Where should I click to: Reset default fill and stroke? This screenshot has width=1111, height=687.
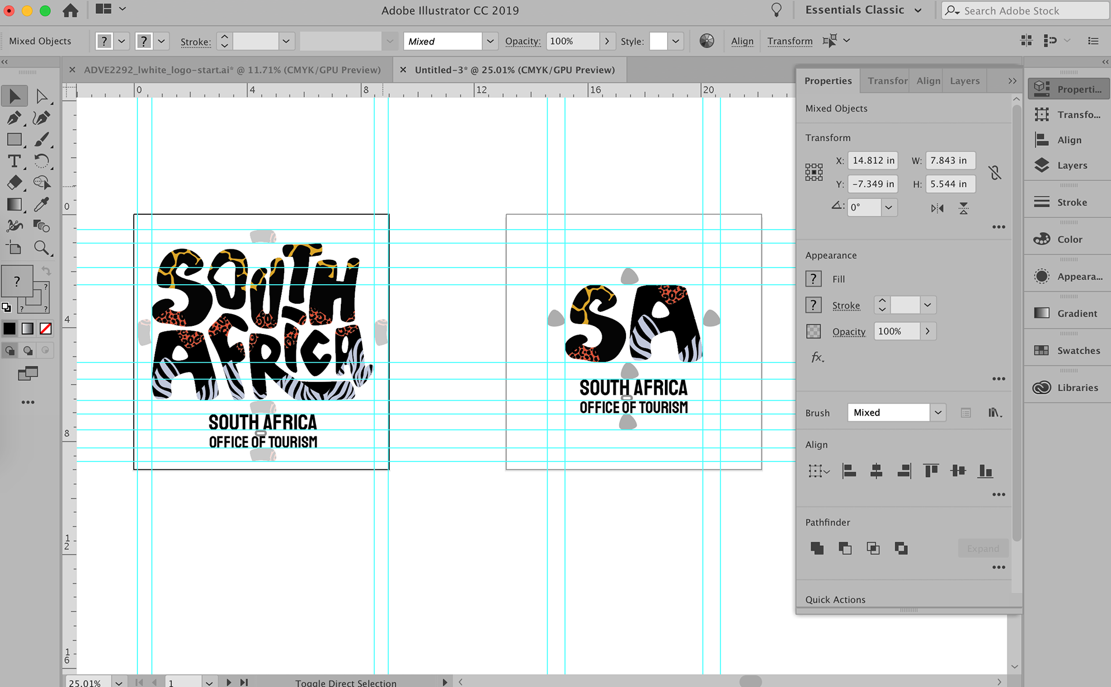coord(6,307)
